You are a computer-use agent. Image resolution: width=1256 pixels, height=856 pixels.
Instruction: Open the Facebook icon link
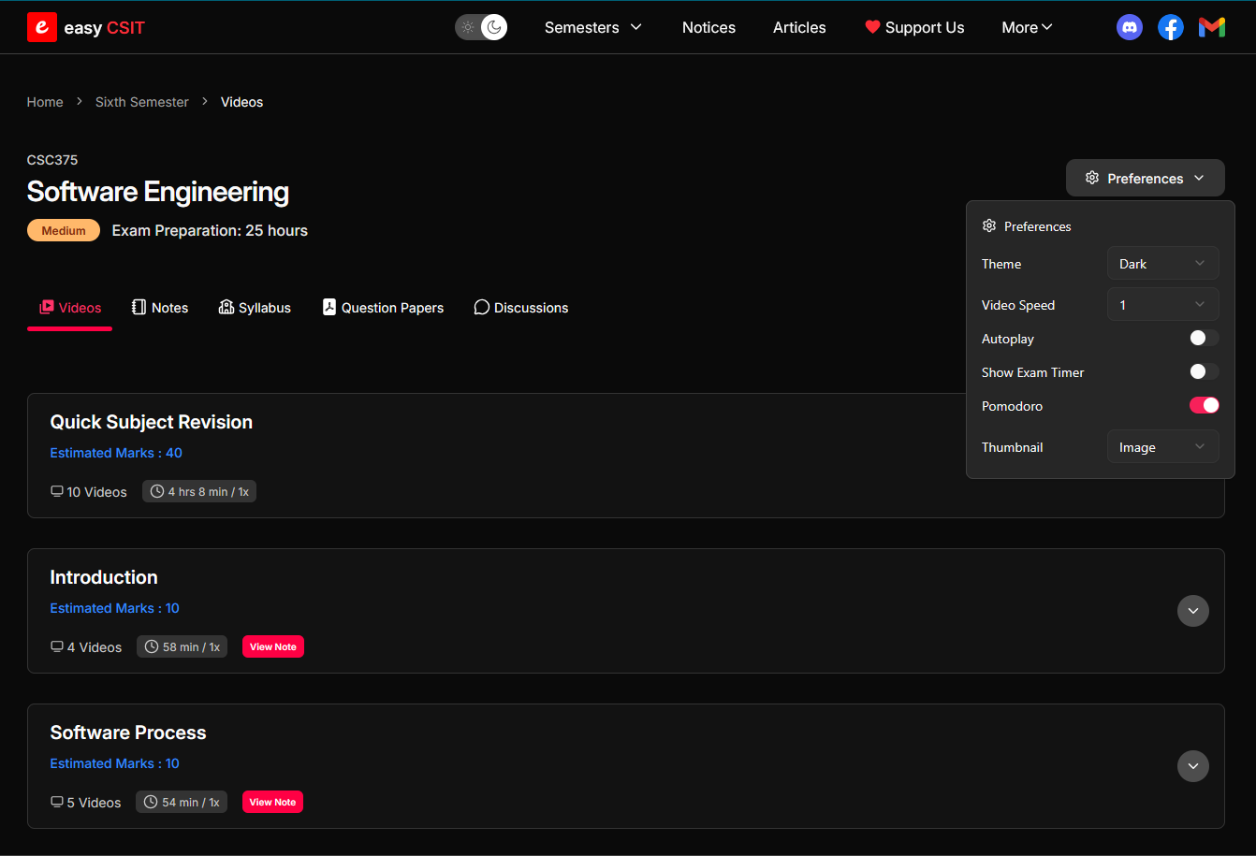click(1171, 27)
